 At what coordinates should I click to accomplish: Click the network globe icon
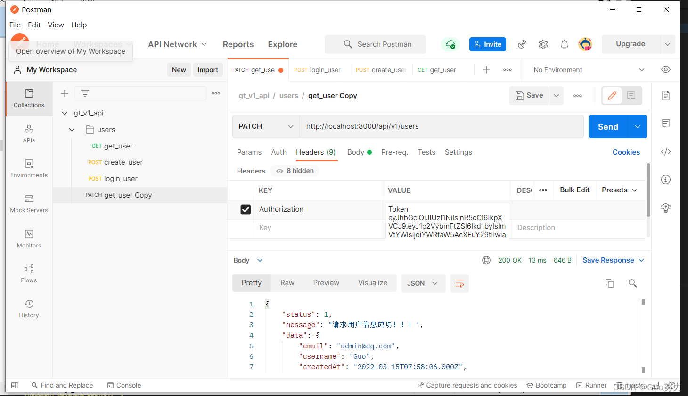[486, 260]
